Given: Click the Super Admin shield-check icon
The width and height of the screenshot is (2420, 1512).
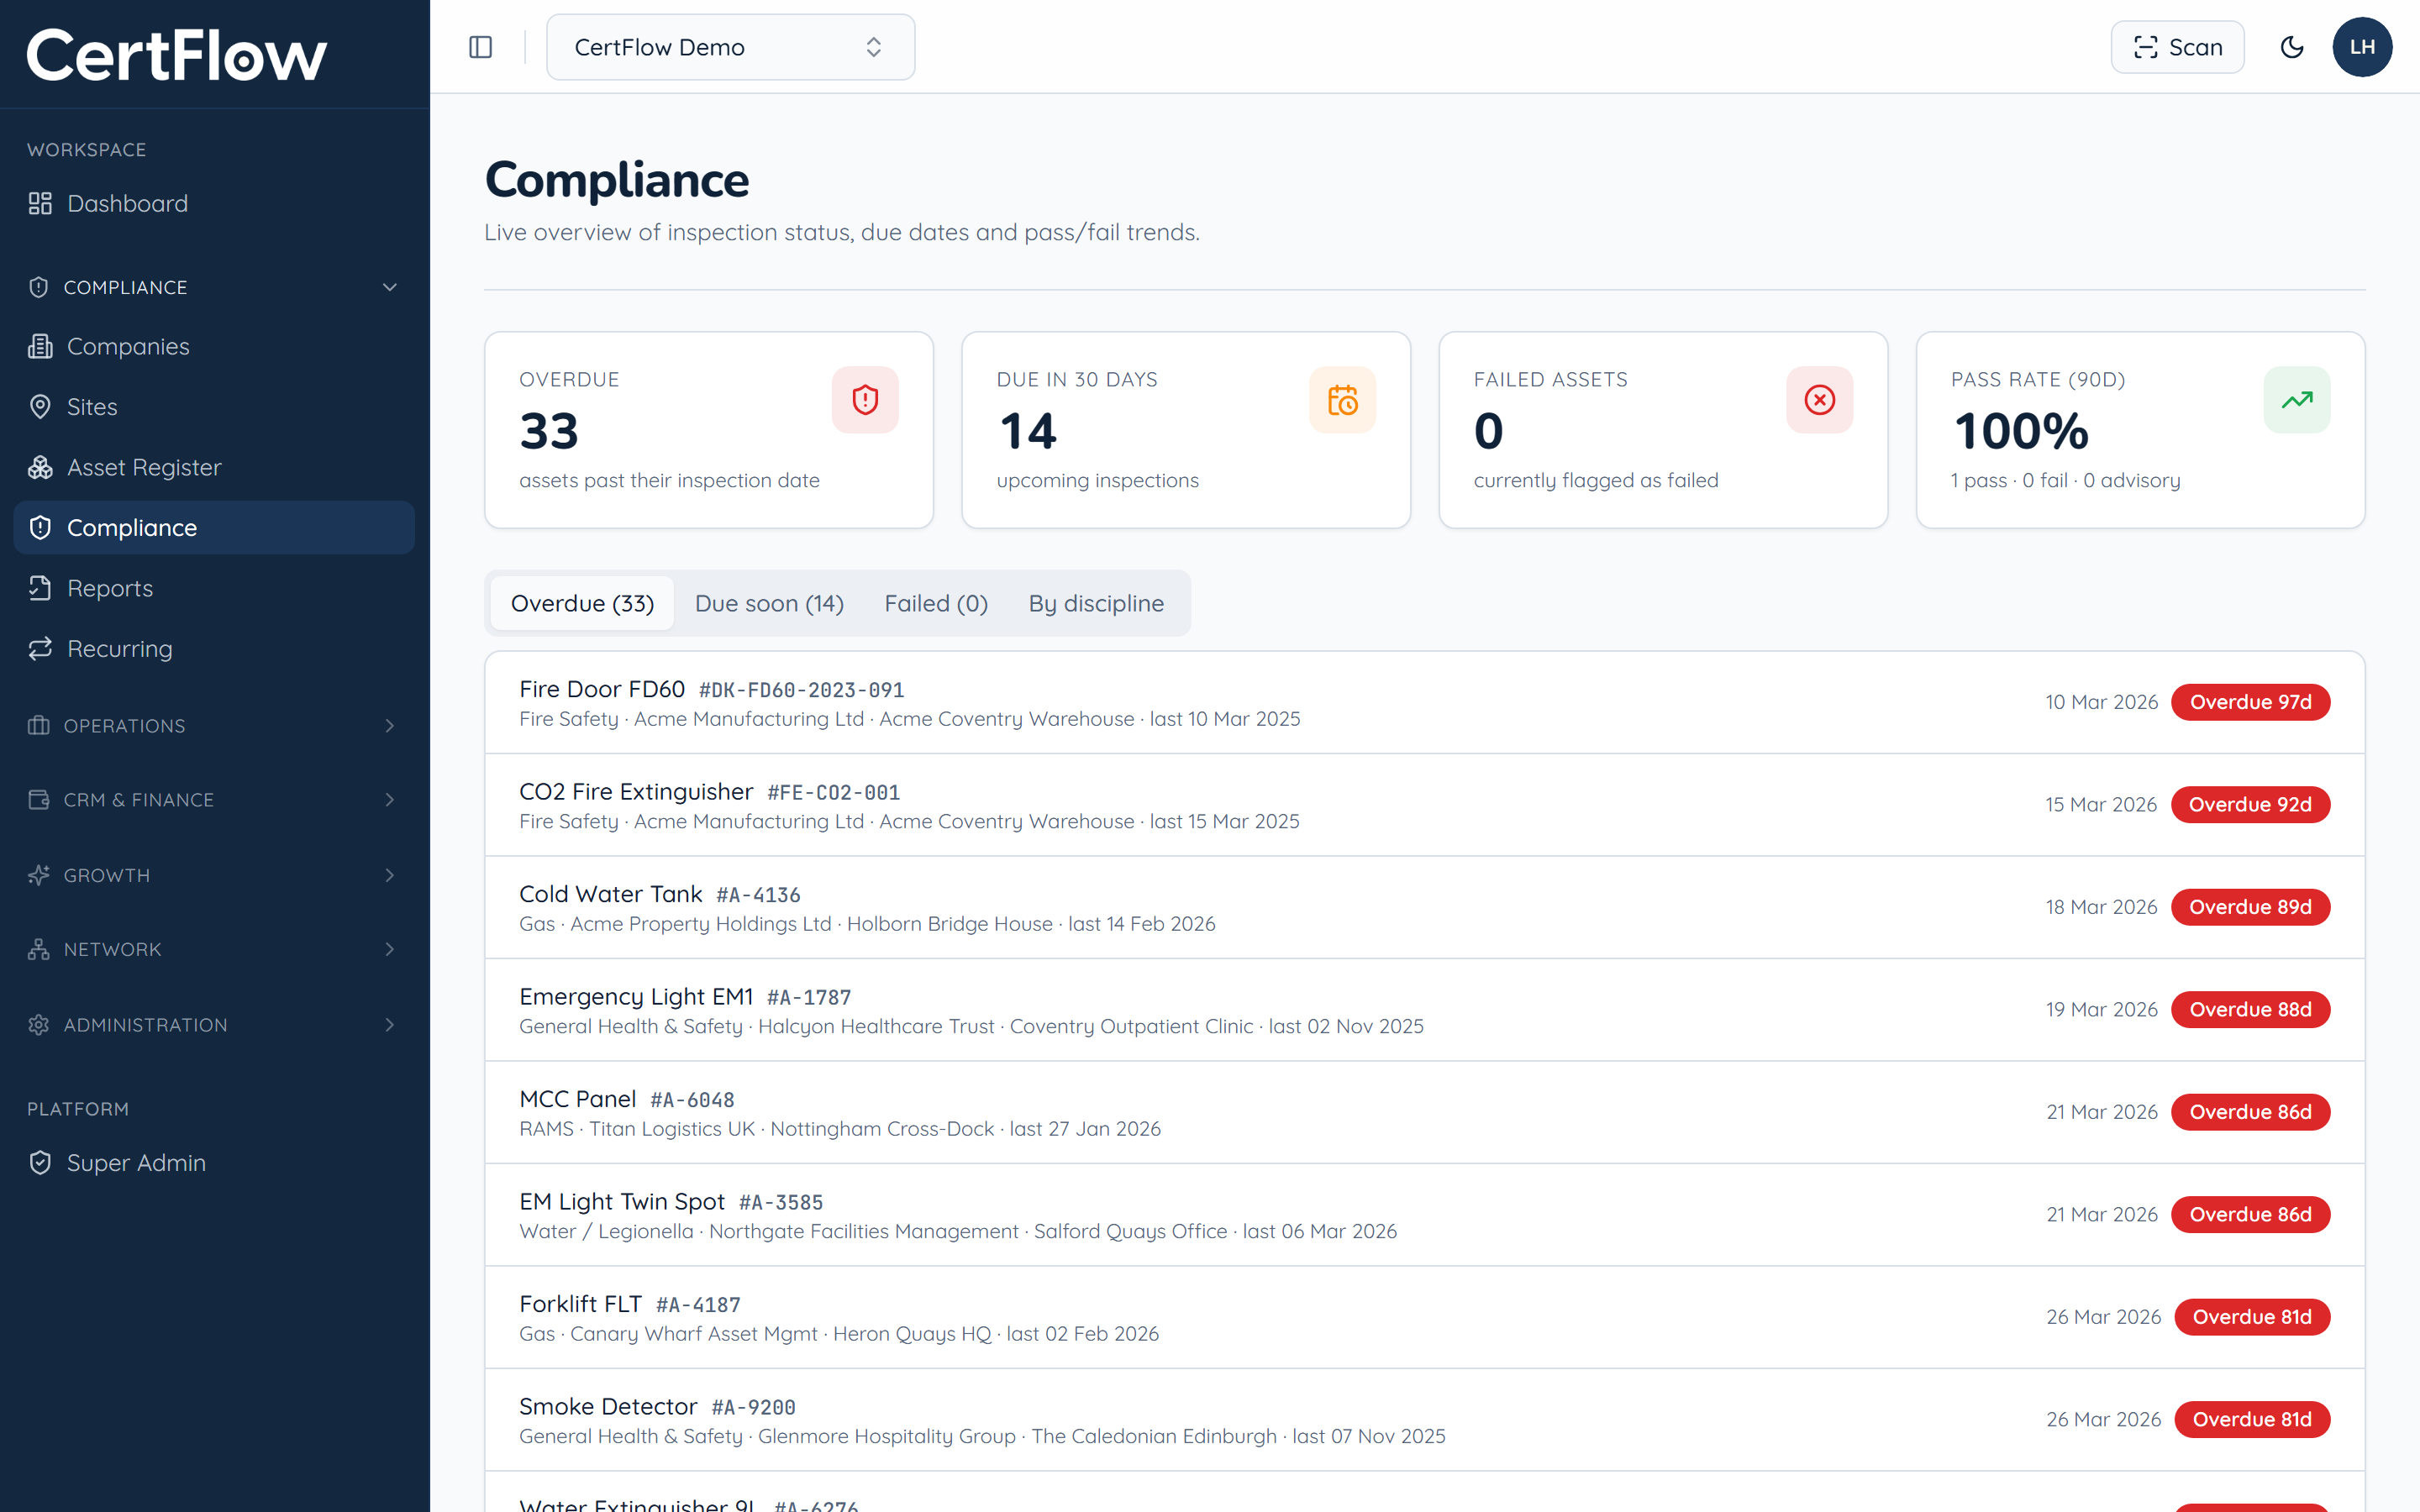Looking at the screenshot, I should coord(40,1163).
